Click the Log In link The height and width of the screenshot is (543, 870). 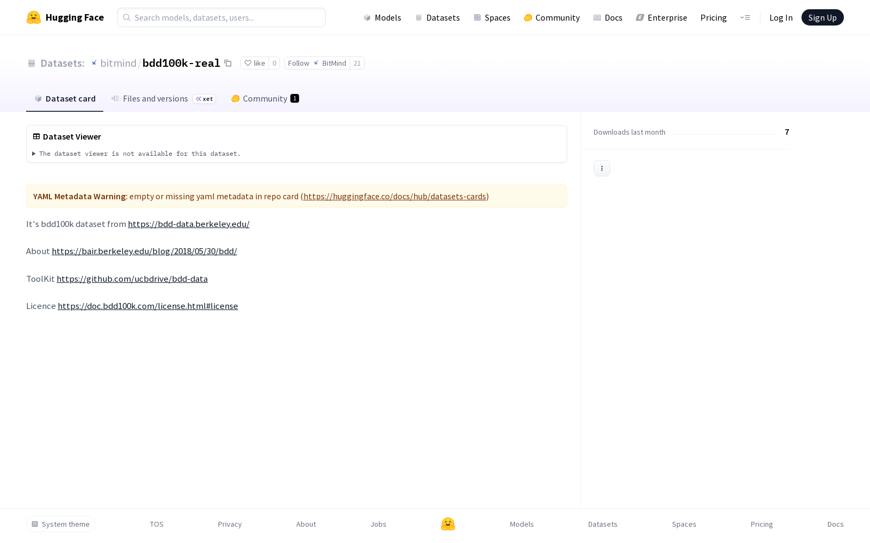[x=781, y=17]
